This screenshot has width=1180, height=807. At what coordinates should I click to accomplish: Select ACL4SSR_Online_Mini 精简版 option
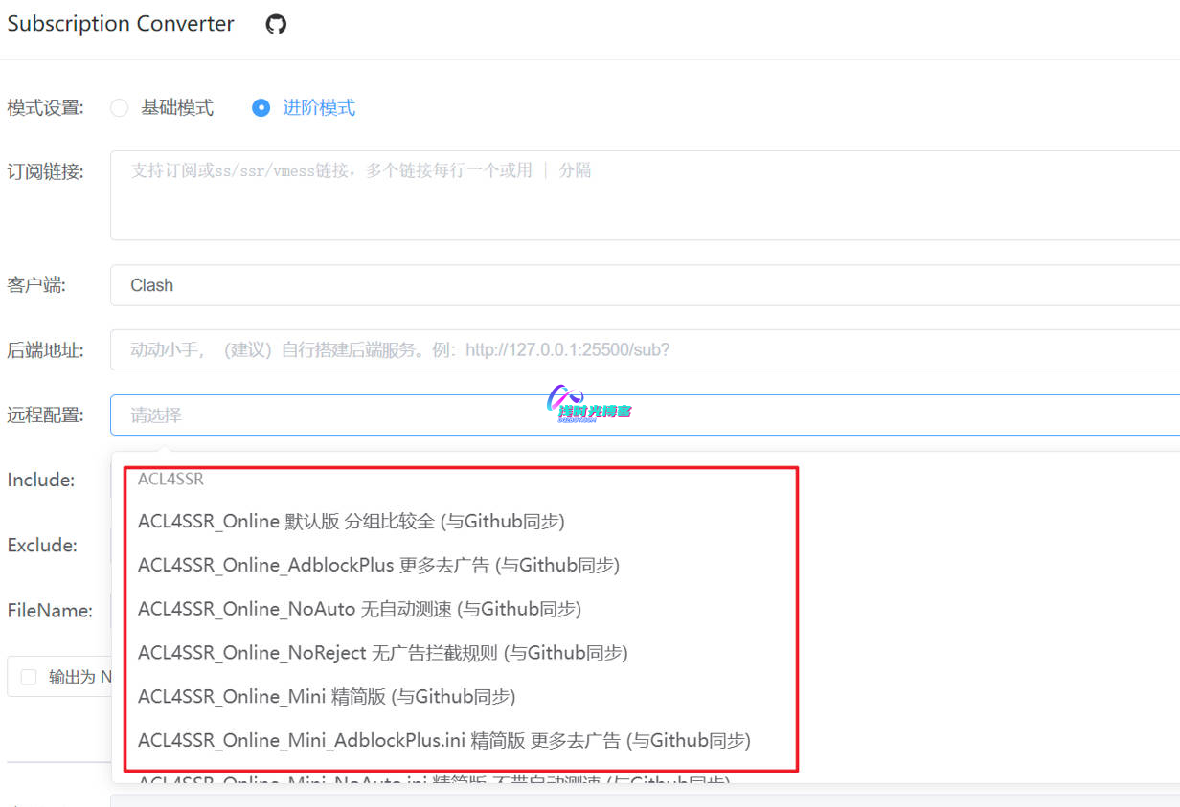(x=326, y=697)
